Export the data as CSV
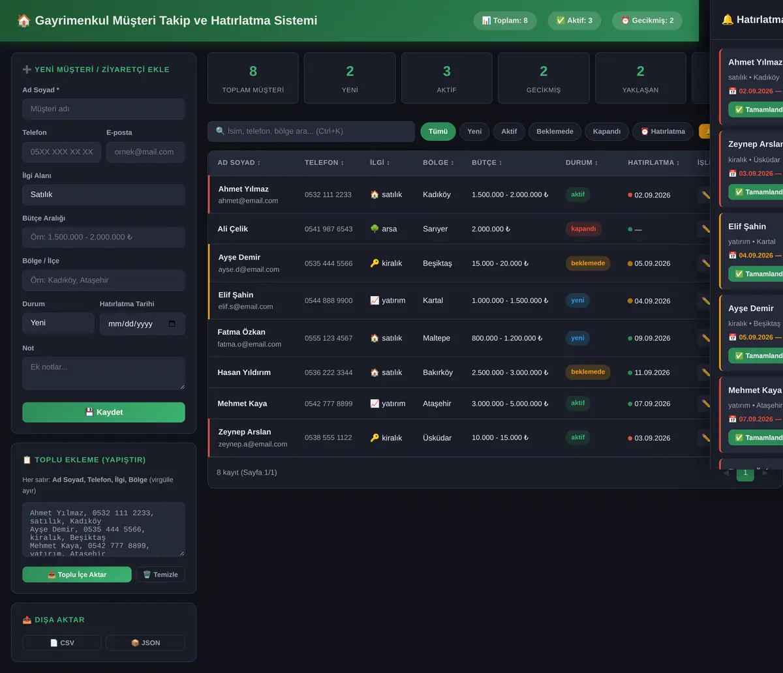Screen dimensions: 783x673 coord(62,643)
